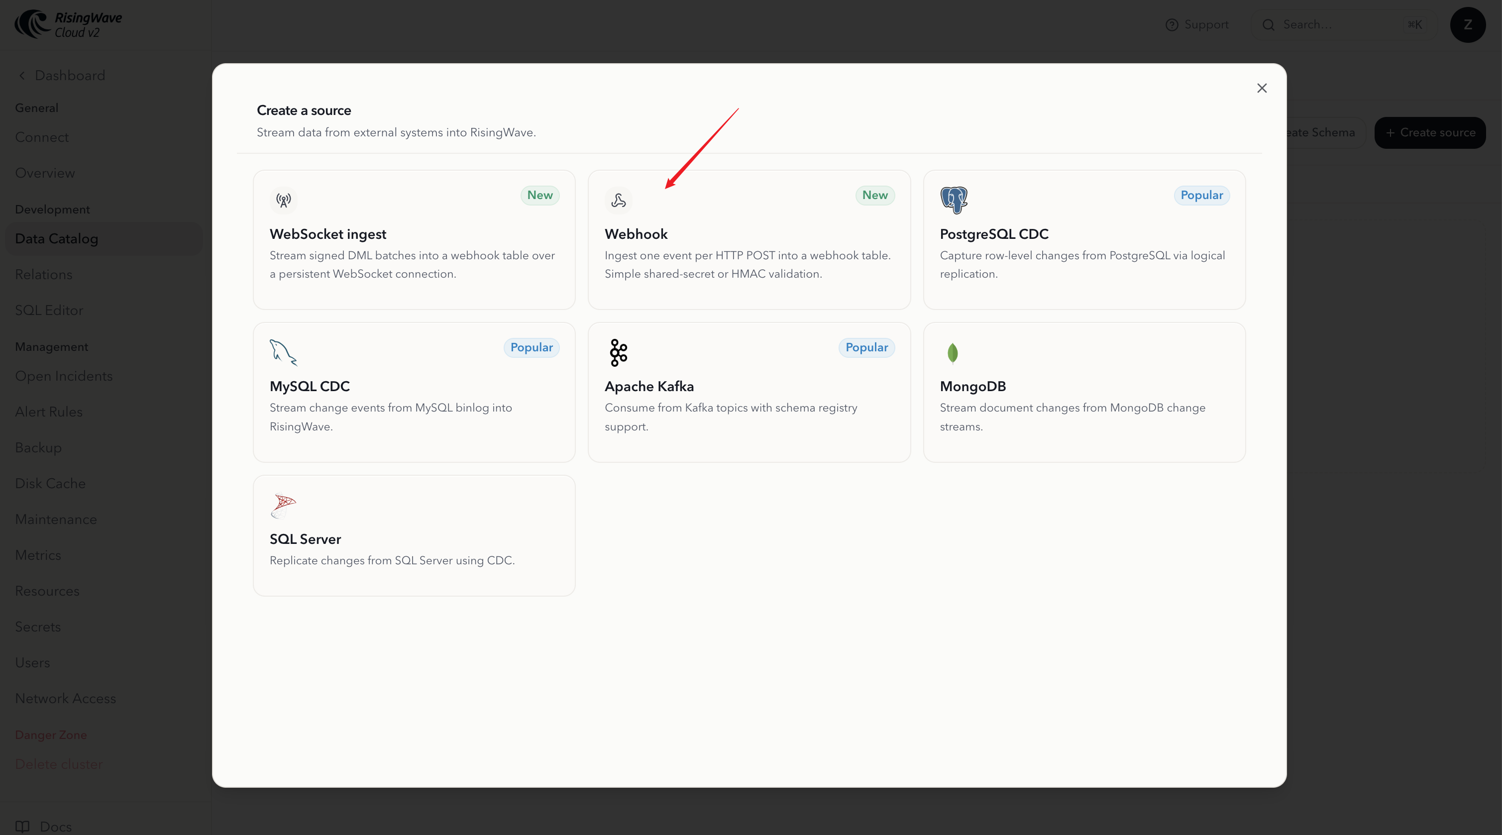
Task: Go to Network Access
Action: [65, 699]
